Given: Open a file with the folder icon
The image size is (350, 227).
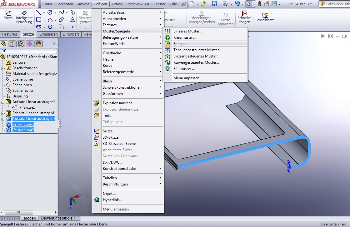Looking at the screenshot, I should pos(203,4).
